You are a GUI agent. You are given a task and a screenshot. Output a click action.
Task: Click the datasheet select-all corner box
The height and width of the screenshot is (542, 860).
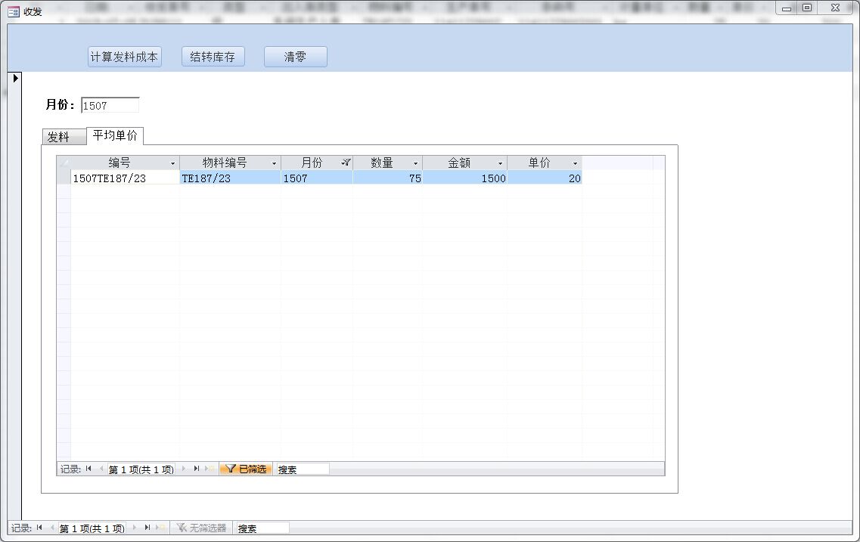pos(64,163)
